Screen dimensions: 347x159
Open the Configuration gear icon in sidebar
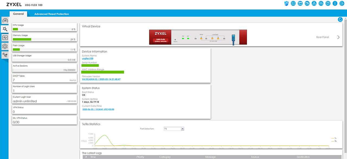coord(5,46)
